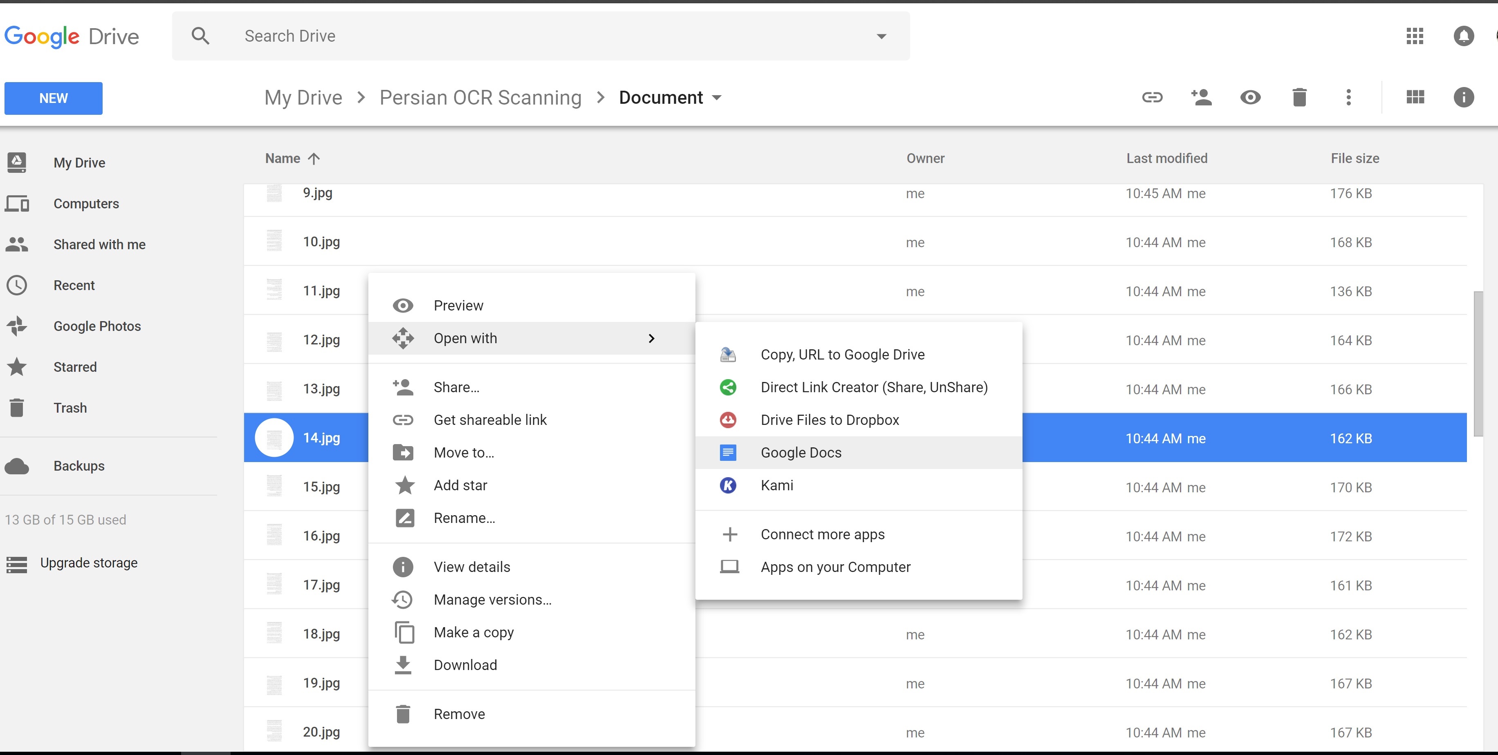The image size is (1498, 755).
Task: Open Backups in the sidebar
Action: (x=78, y=466)
